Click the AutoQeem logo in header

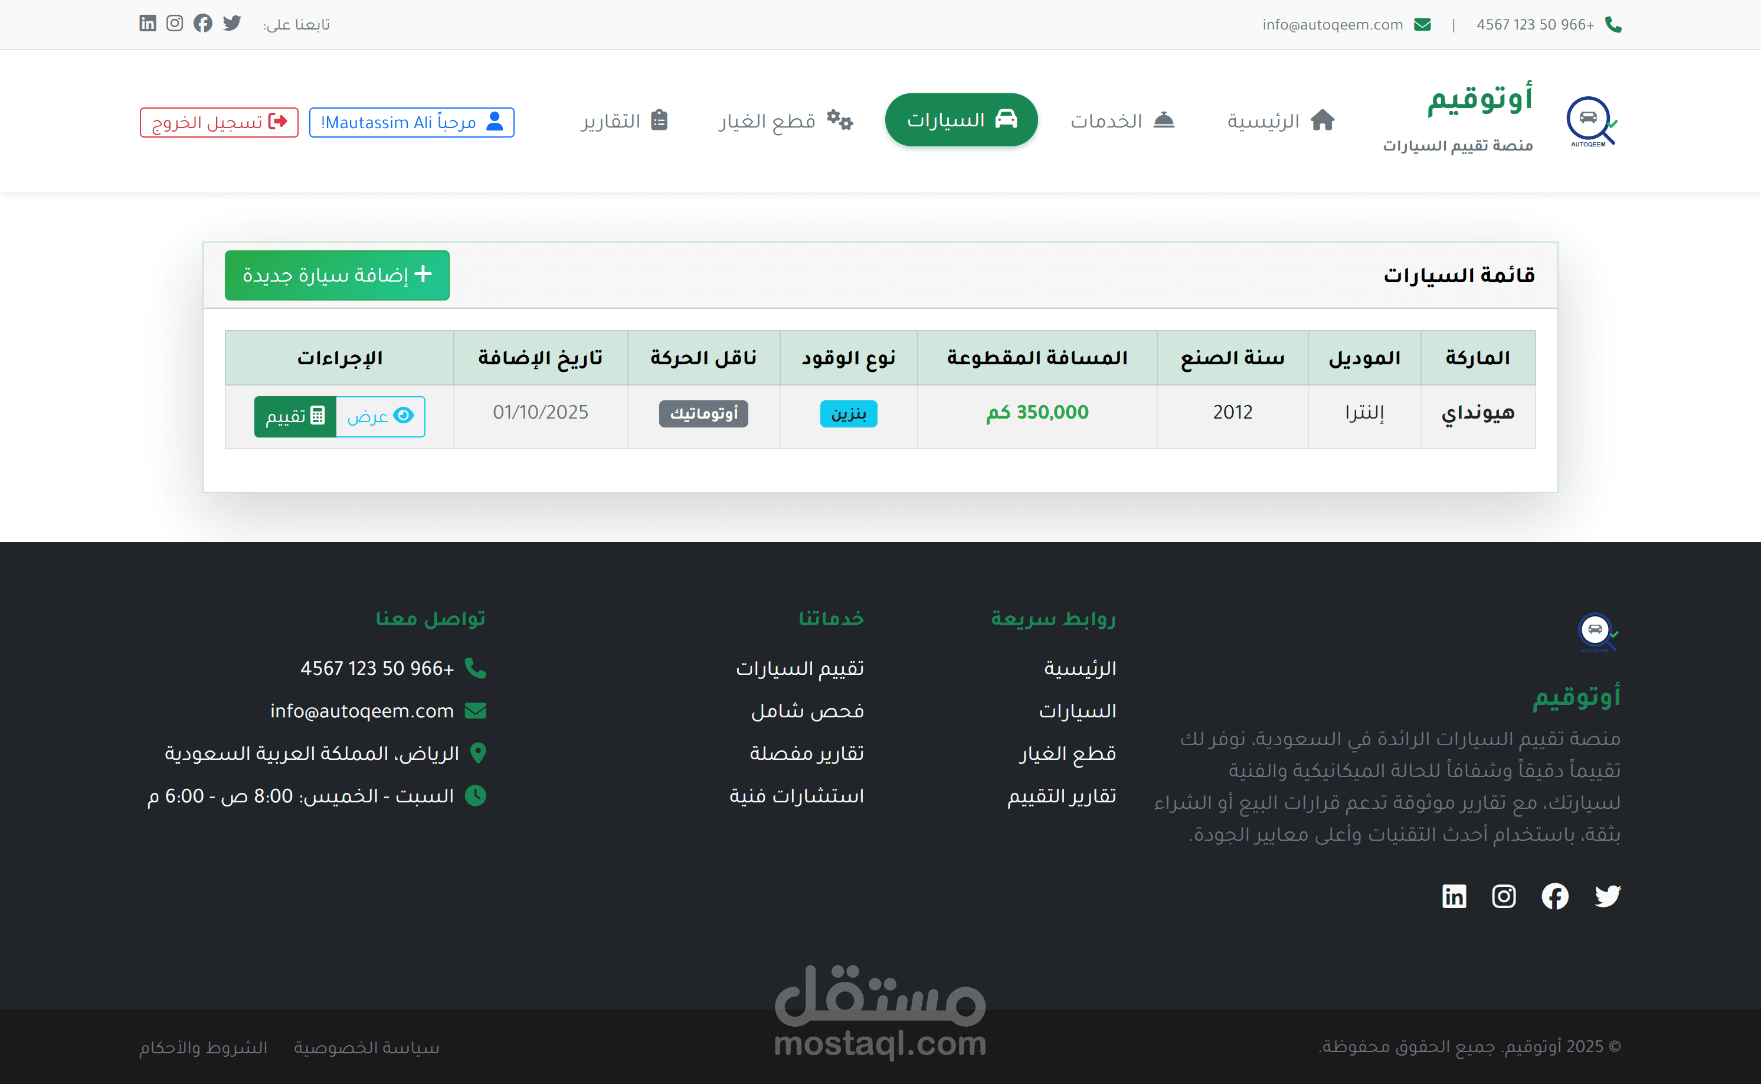pos(1591,122)
